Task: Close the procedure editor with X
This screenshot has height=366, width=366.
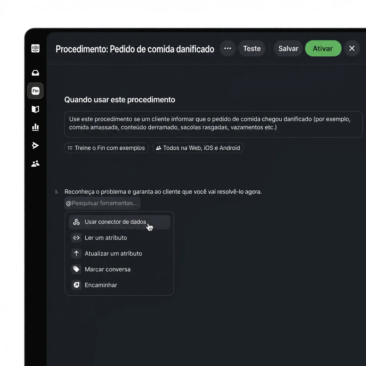Action: click(352, 48)
